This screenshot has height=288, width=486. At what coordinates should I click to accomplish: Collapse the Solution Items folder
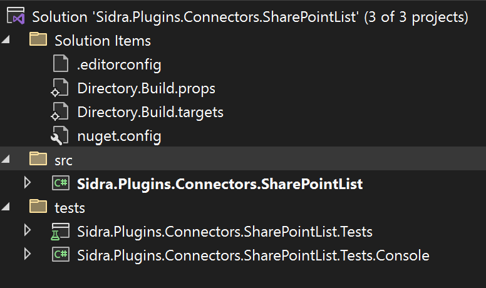point(6,41)
